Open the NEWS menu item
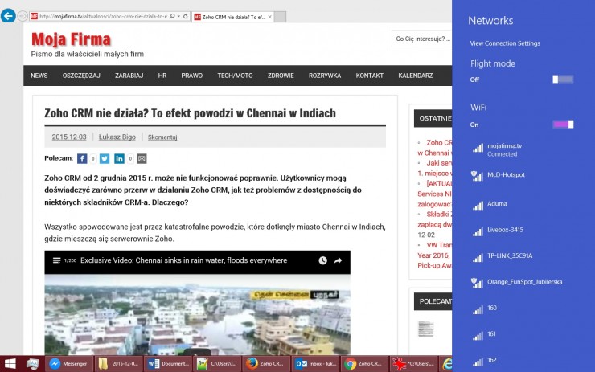This screenshot has height=372, width=595. [x=39, y=76]
